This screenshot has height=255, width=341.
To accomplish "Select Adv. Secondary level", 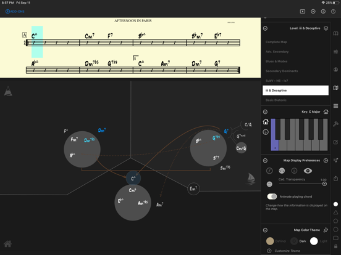I will (295, 52).
